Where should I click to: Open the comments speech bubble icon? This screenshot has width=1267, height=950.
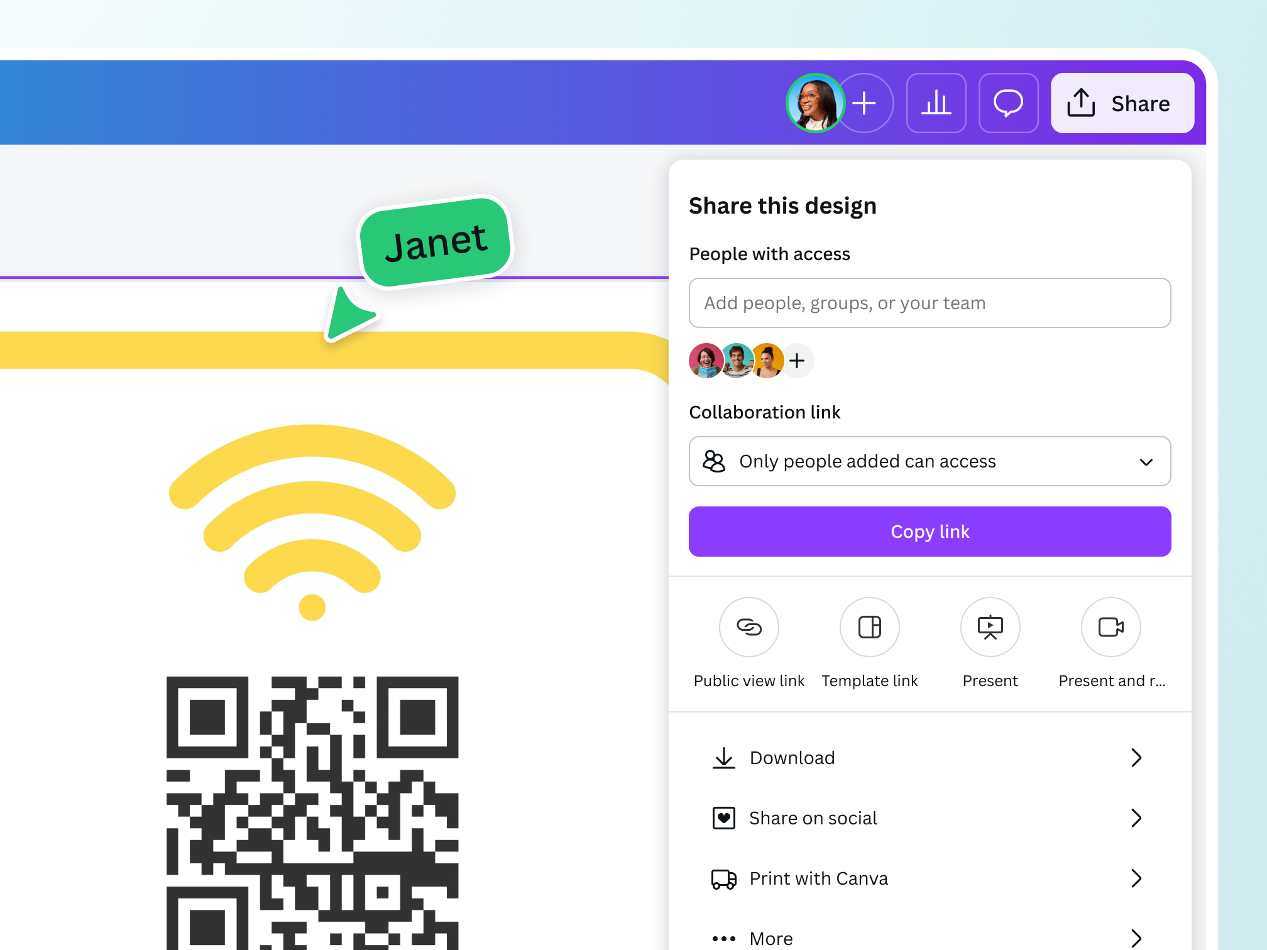pos(1008,103)
